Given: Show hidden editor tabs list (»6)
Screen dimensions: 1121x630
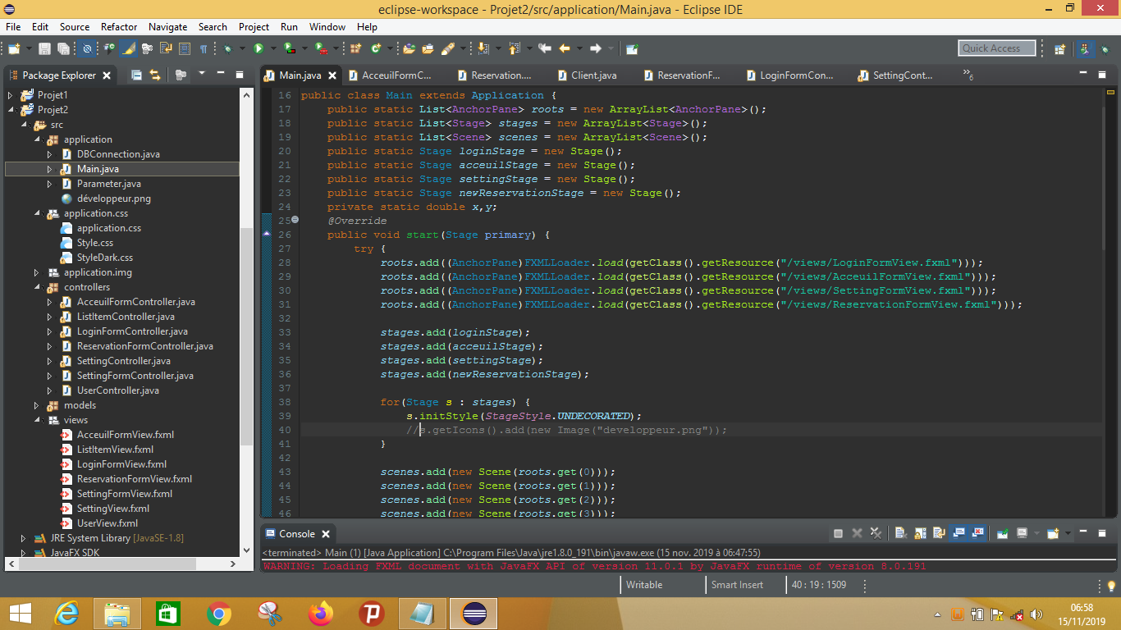Looking at the screenshot, I should (969, 75).
